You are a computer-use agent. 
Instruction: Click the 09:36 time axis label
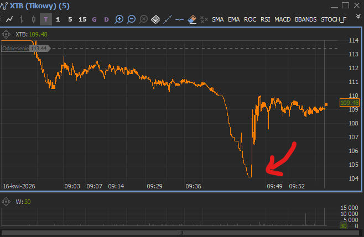(x=194, y=186)
